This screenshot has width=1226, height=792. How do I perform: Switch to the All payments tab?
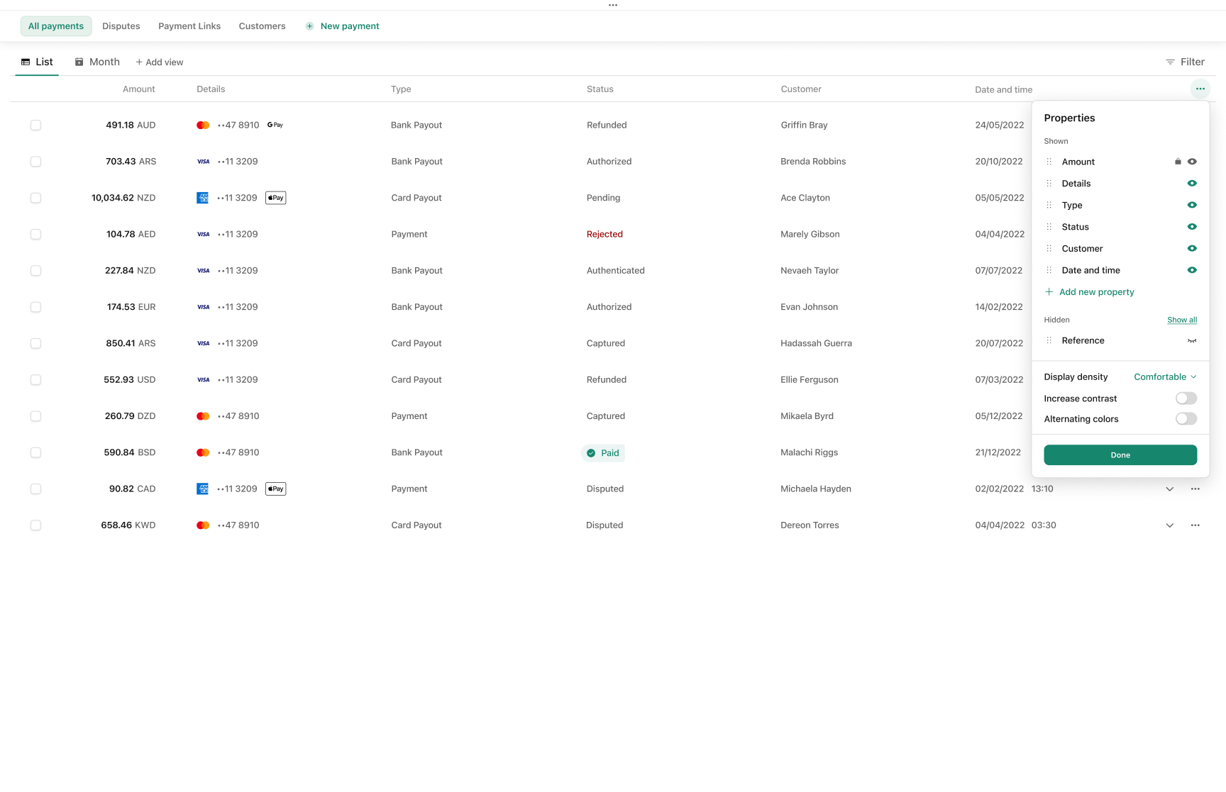tap(56, 26)
